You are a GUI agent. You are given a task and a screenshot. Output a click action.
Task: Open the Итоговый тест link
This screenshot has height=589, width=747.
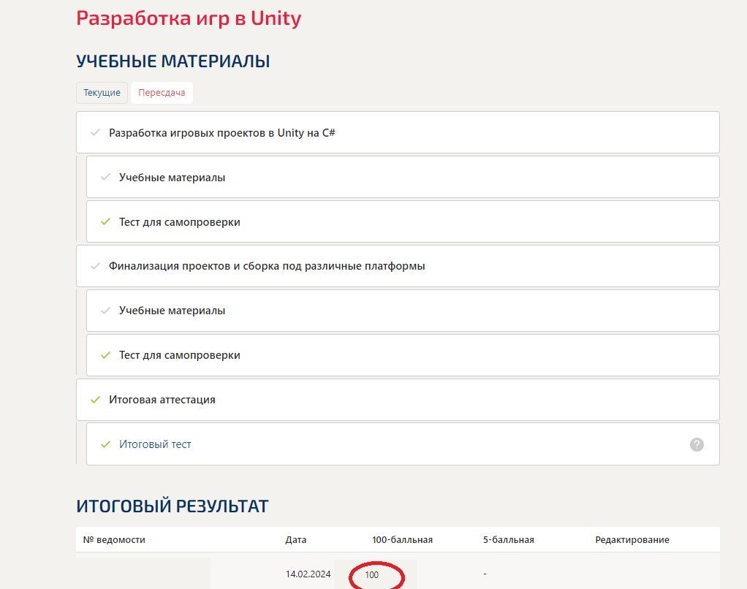(155, 444)
